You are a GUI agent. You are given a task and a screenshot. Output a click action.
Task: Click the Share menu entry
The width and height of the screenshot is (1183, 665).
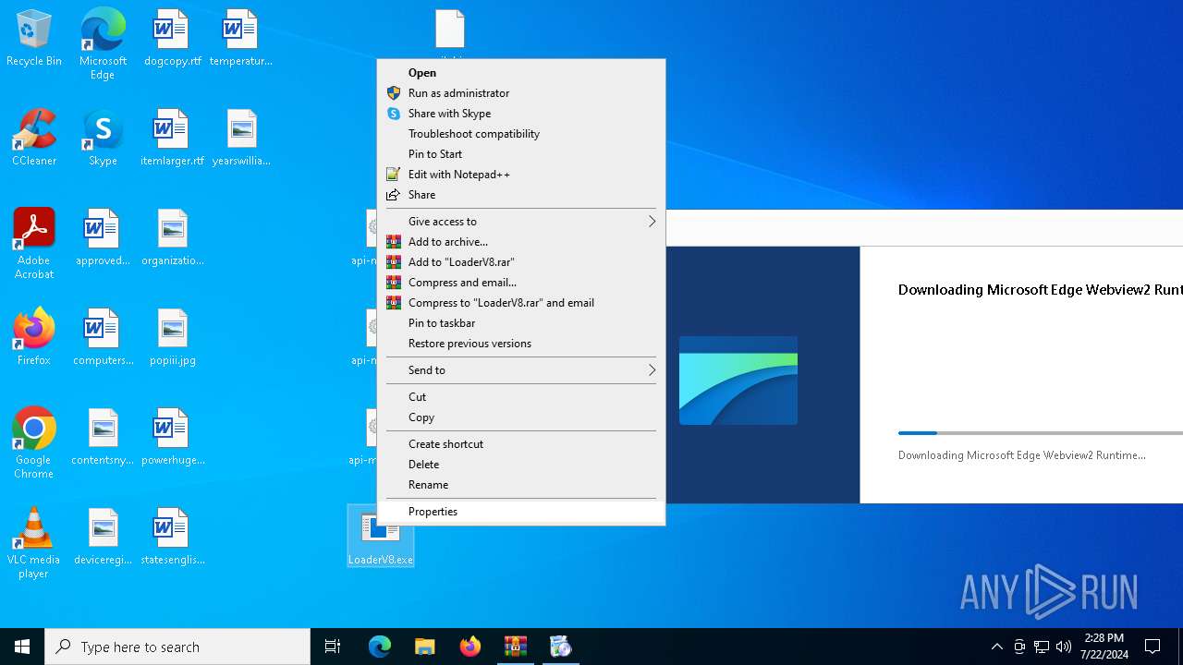coord(521,195)
